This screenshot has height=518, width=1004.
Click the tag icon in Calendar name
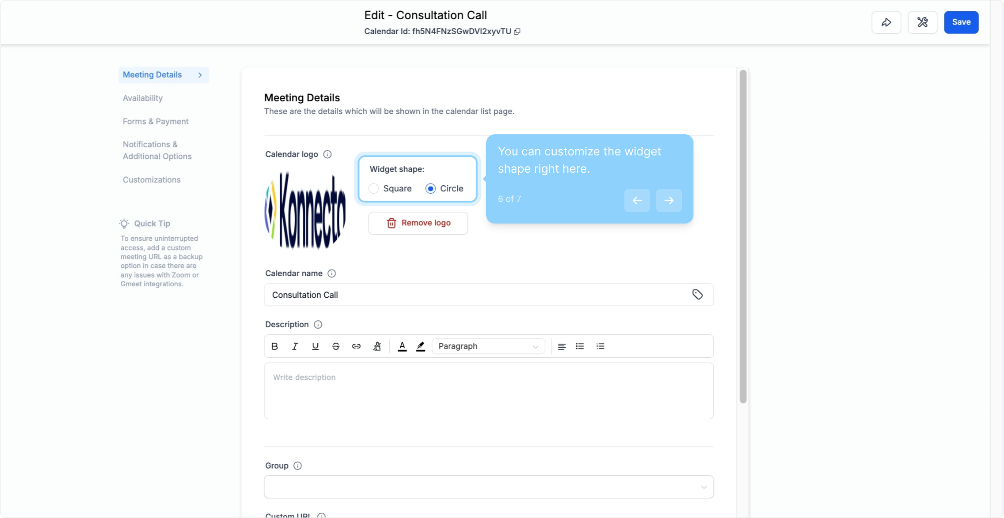[697, 294]
